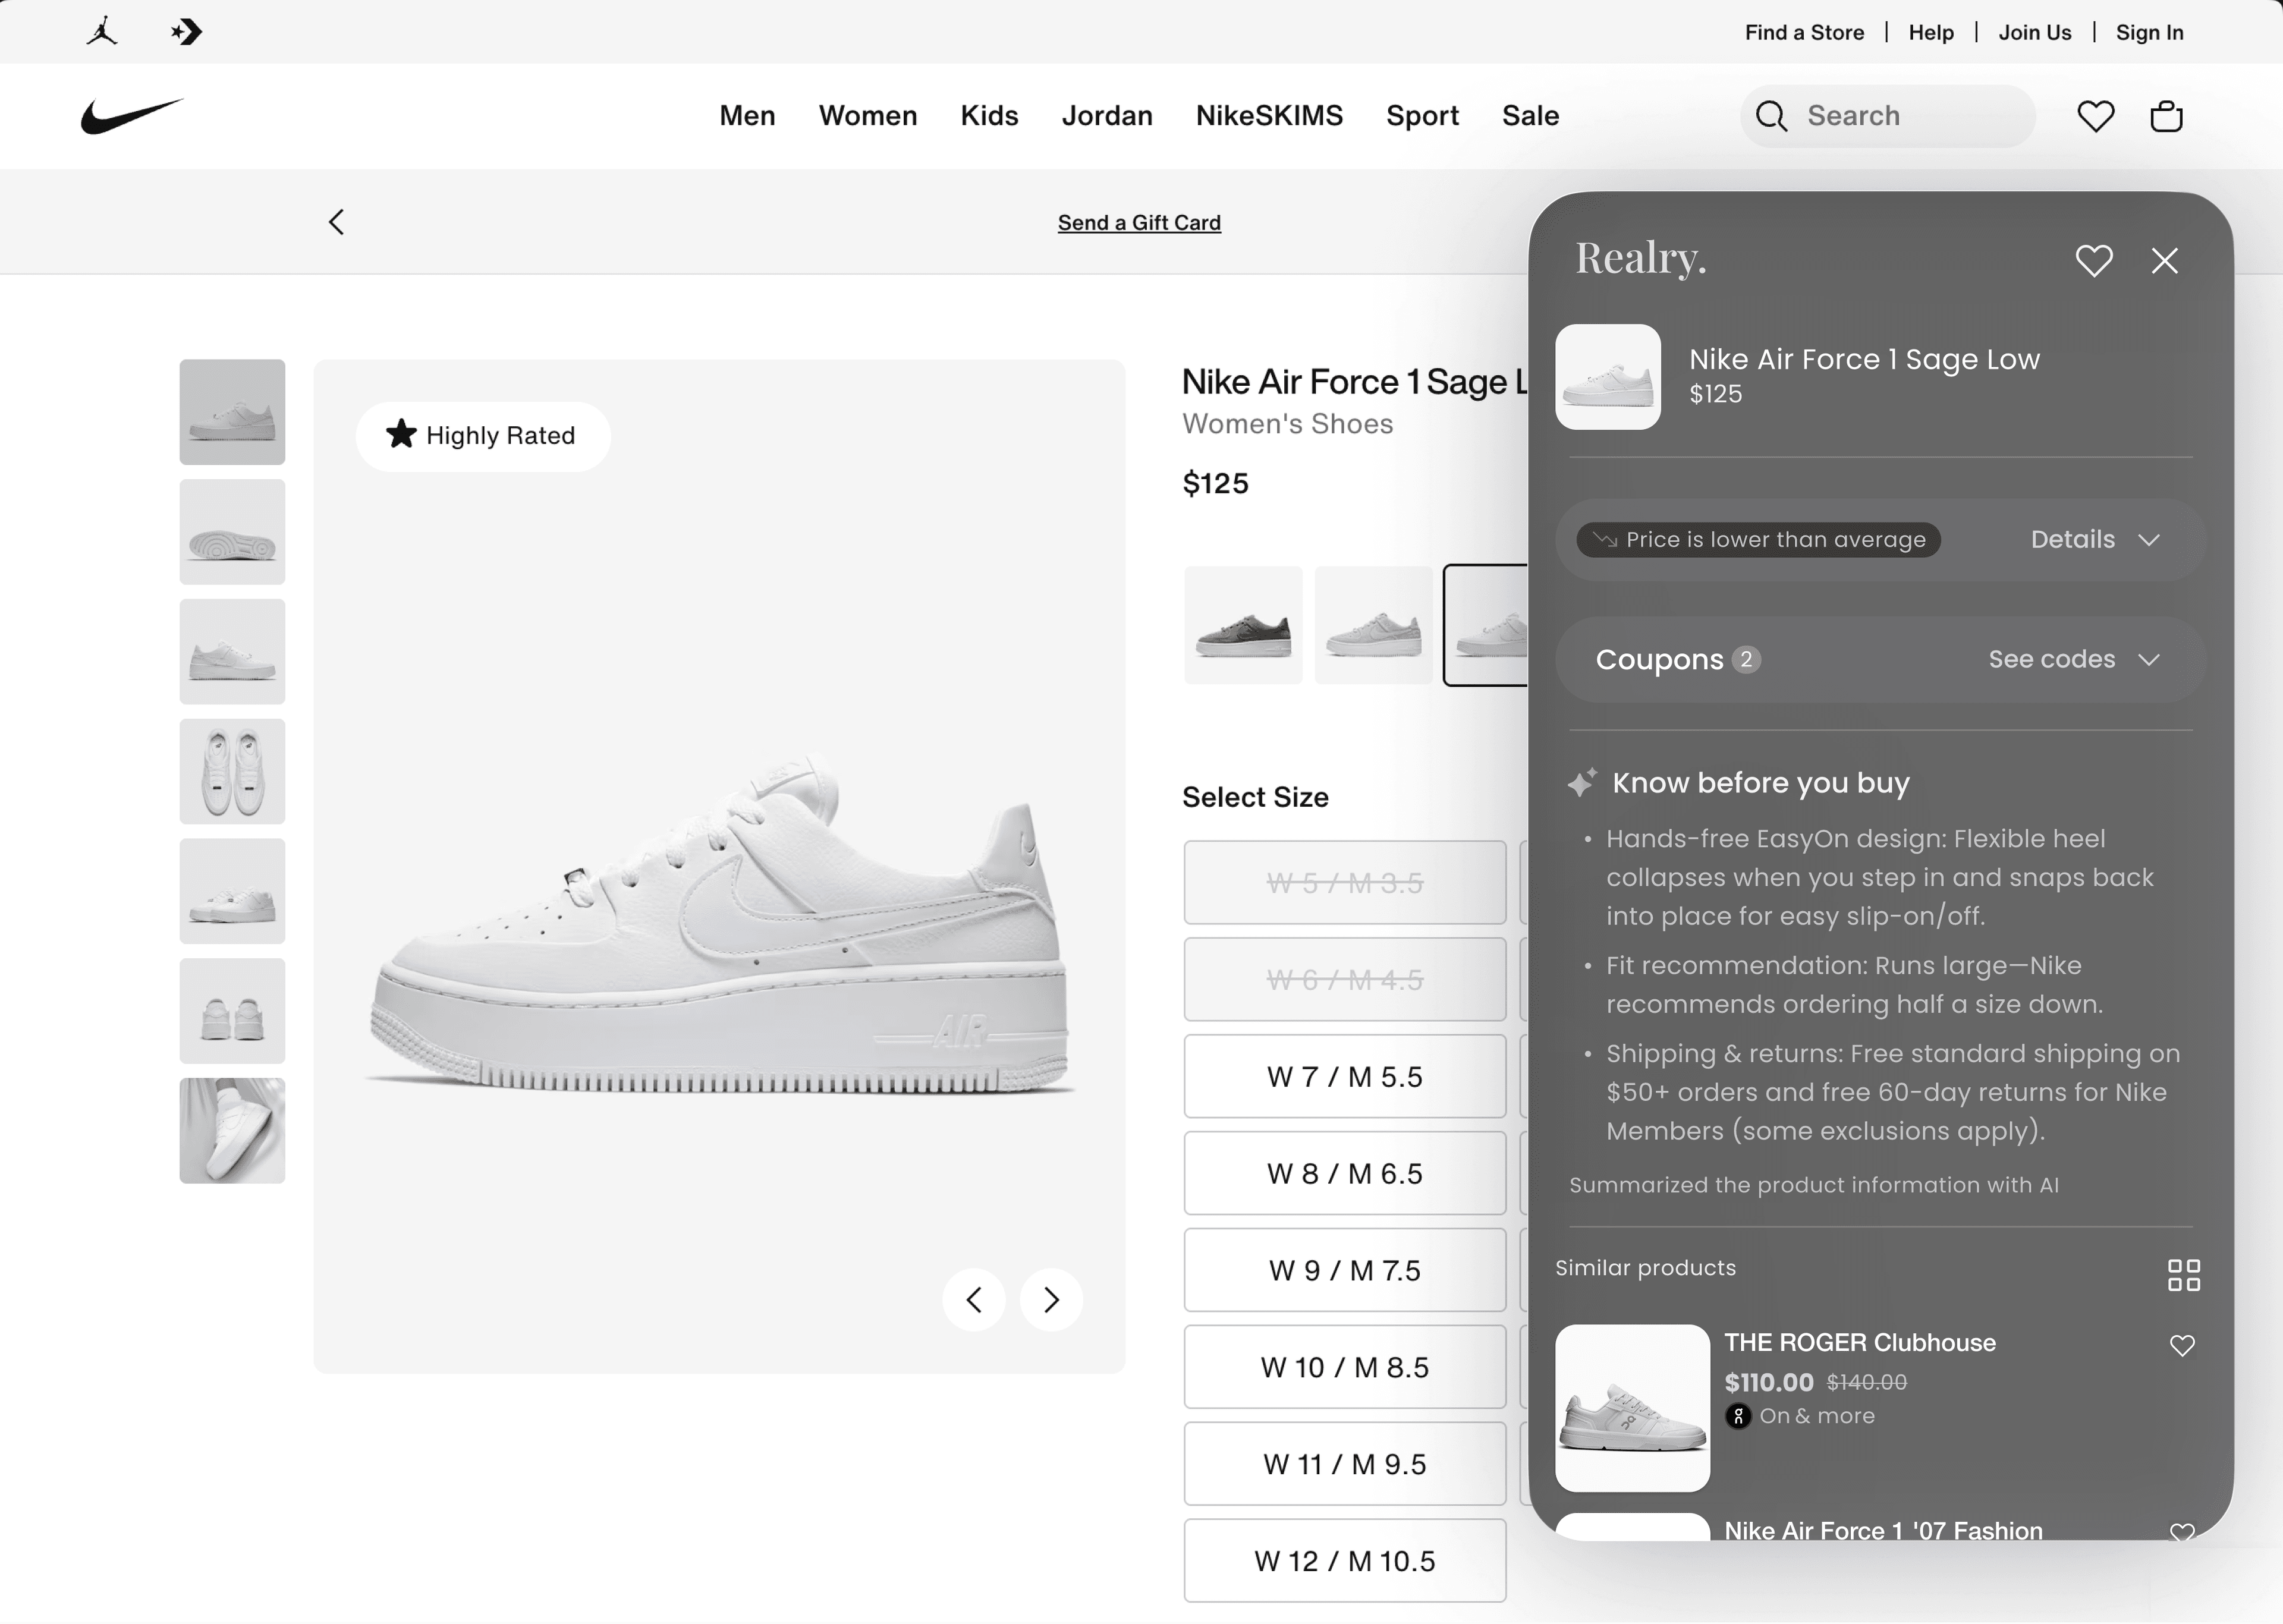This screenshot has width=2283, height=1624.
Task: Open the Sale menu
Action: (1530, 116)
